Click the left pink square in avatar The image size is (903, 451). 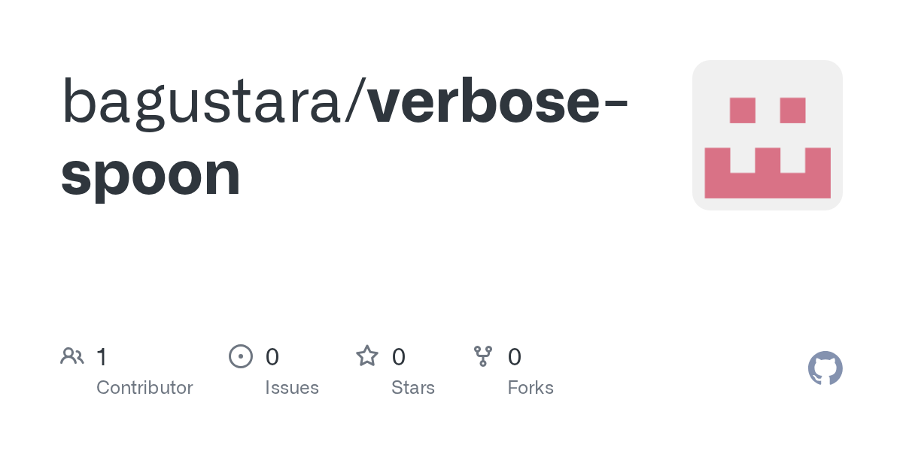(x=742, y=110)
